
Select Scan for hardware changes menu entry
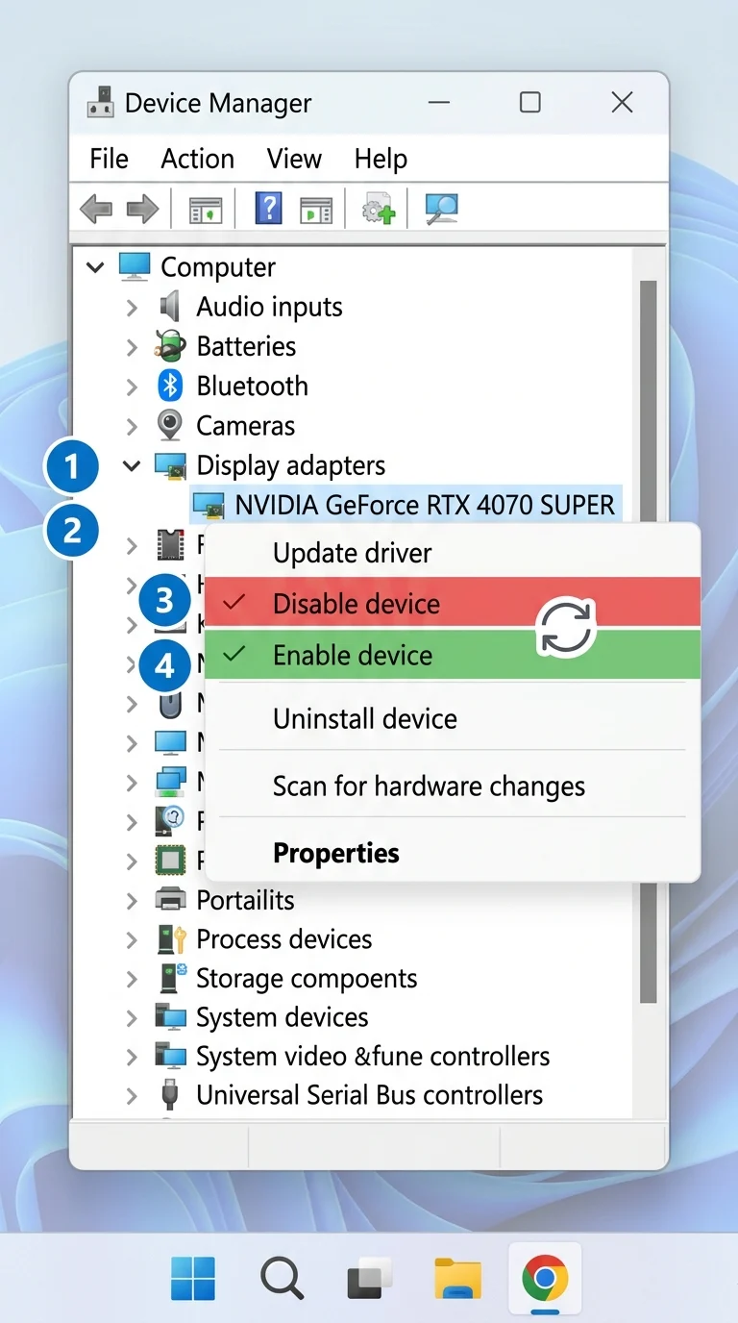pyautogui.click(x=453, y=786)
